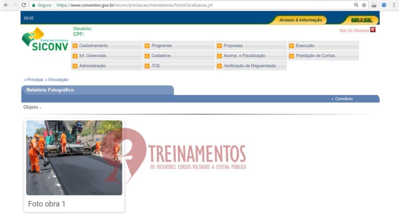Click the CPF label
Image resolution: width=399 pixels, height=215 pixels.
pos(79,34)
